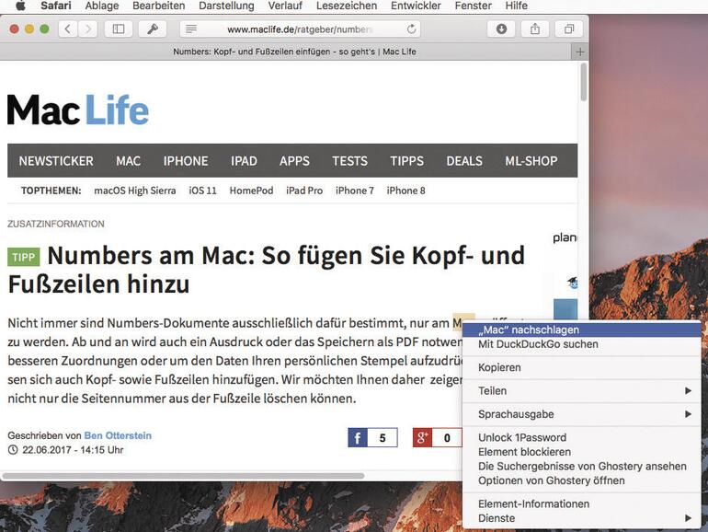Viewport: 708px width, 532px height.
Task: Click the green TIPP badge
Action: pos(24,257)
